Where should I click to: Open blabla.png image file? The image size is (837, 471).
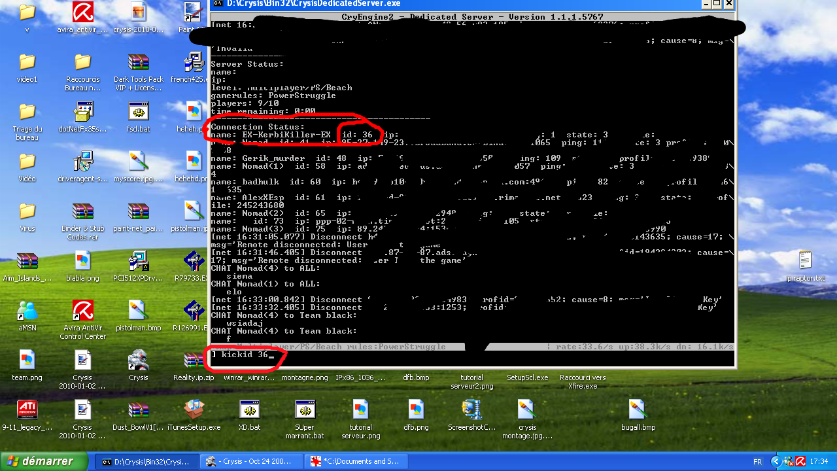click(82, 261)
